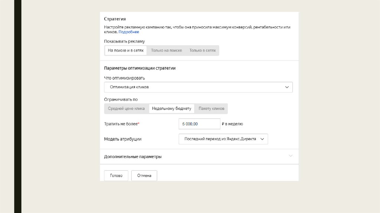
Task: Click the chevron icon beside Дополнительные параметры
Action: click(x=291, y=156)
